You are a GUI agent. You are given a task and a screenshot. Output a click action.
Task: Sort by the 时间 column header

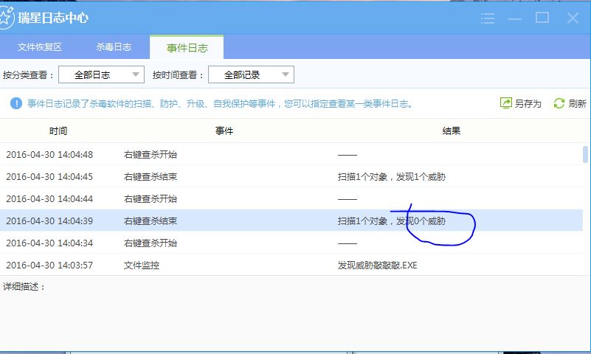point(58,131)
